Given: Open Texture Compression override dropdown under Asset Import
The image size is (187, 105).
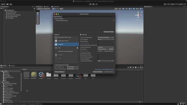Looking at the screenshot, I should point(72,69).
